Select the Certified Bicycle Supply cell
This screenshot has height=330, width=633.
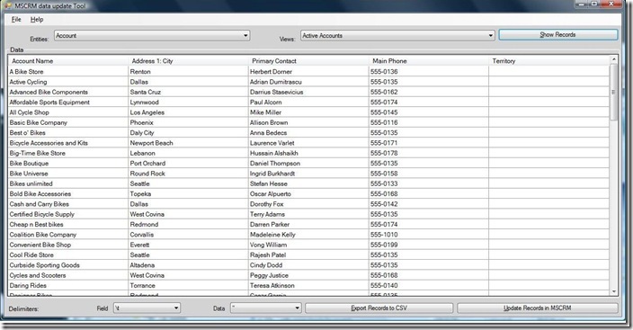pos(67,214)
